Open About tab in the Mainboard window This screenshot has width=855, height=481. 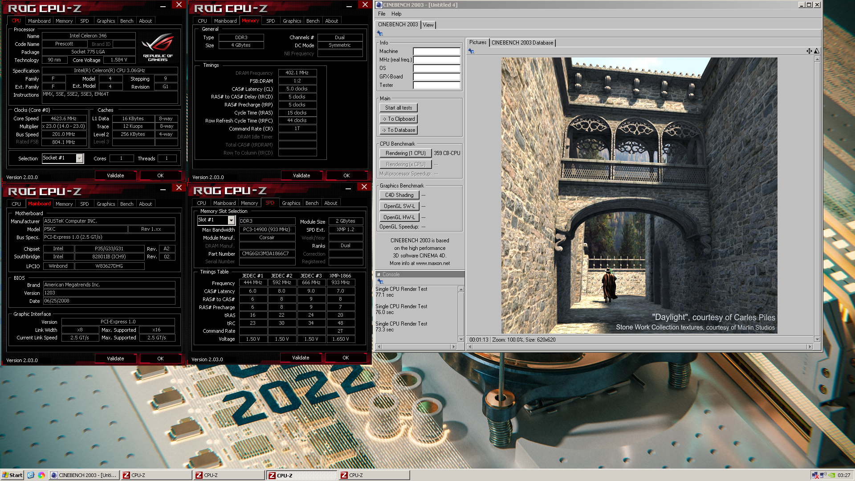point(145,204)
